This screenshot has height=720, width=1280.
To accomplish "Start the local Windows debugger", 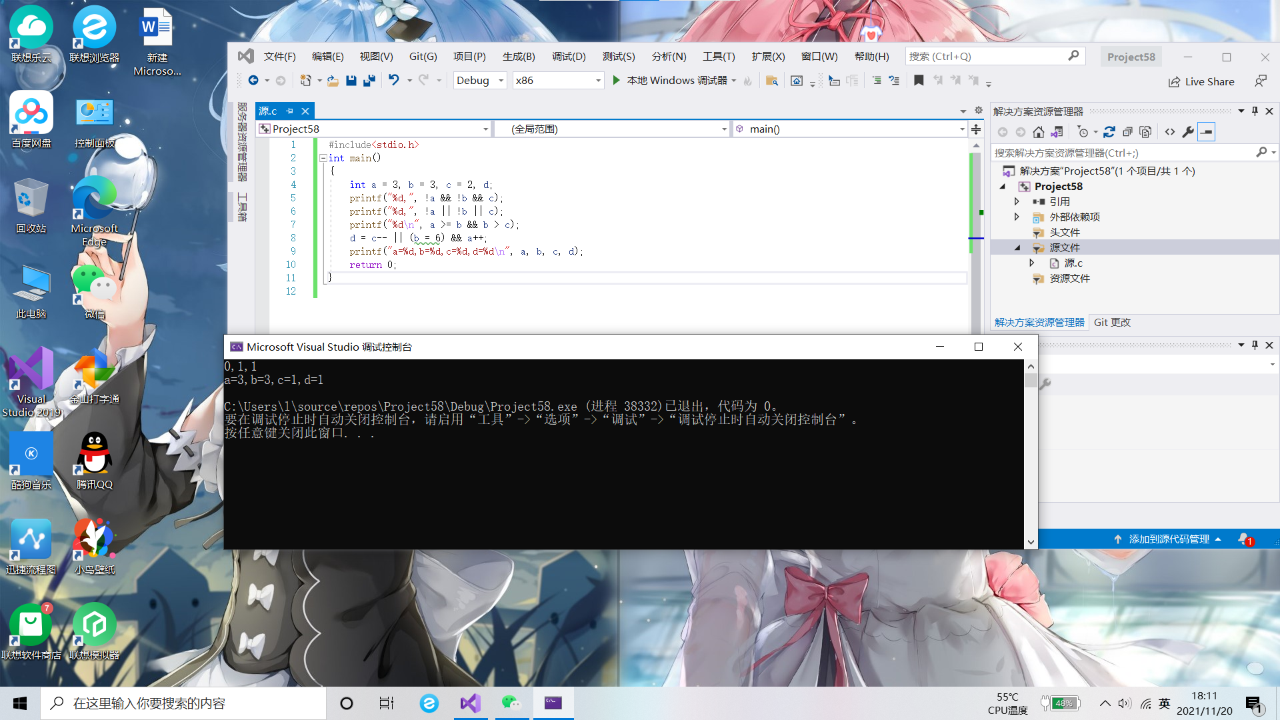I will pos(675,81).
